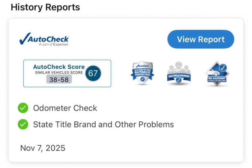The width and height of the screenshot is (252, 168).
Task: Click the blue 67 score circle
Action: point(93,73)
